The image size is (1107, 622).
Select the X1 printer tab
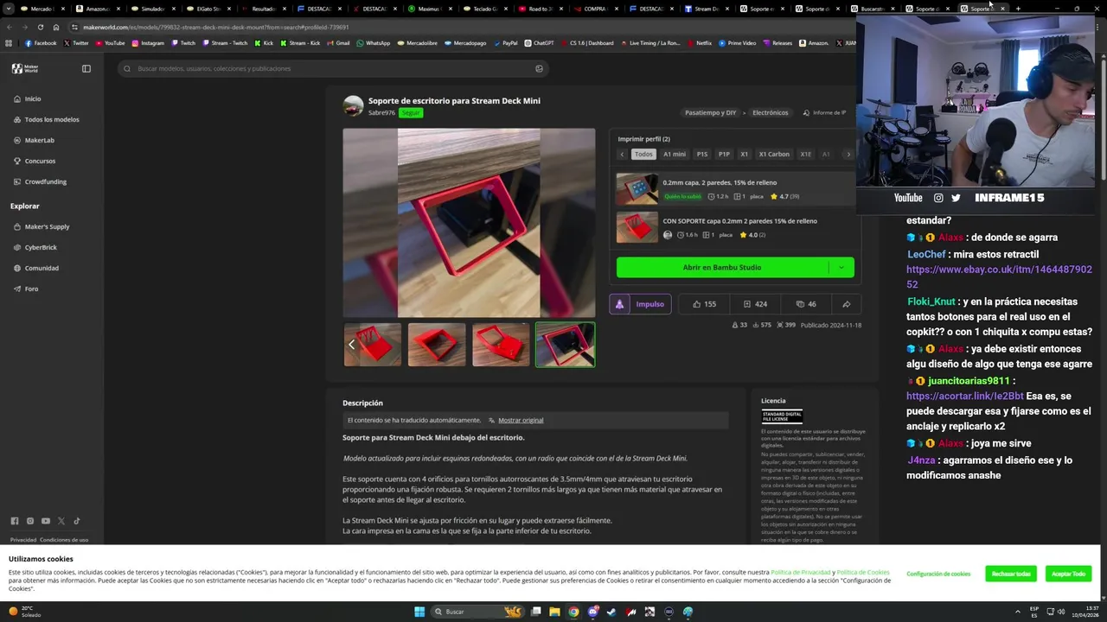coord(744,154)
